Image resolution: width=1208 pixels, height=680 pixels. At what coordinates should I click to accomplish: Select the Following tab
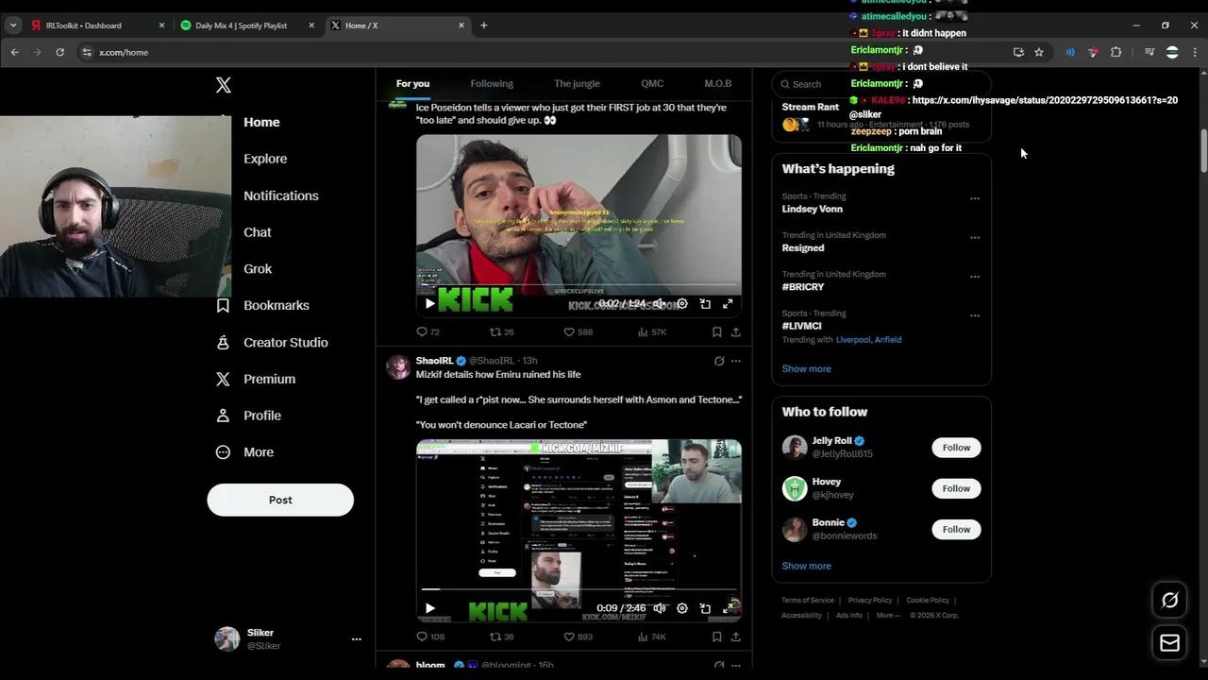coord(492,84)
